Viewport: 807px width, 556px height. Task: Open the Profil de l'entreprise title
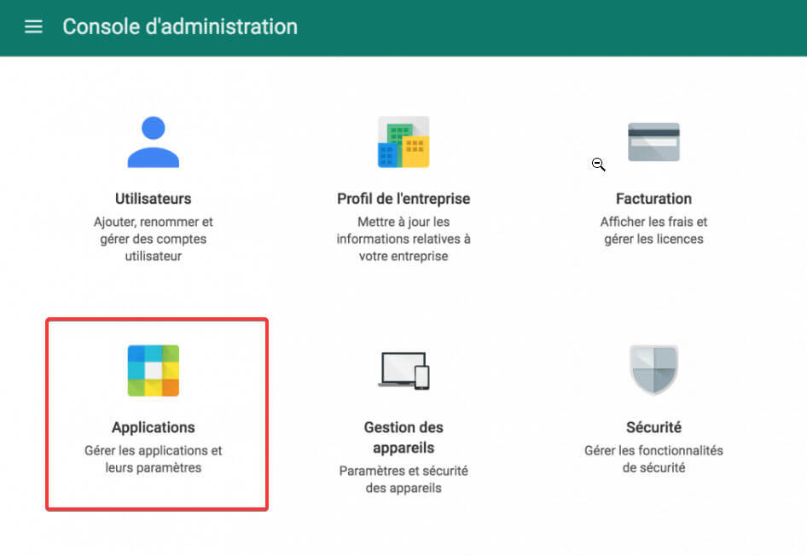pyautogui.click(x=403, y=199)
